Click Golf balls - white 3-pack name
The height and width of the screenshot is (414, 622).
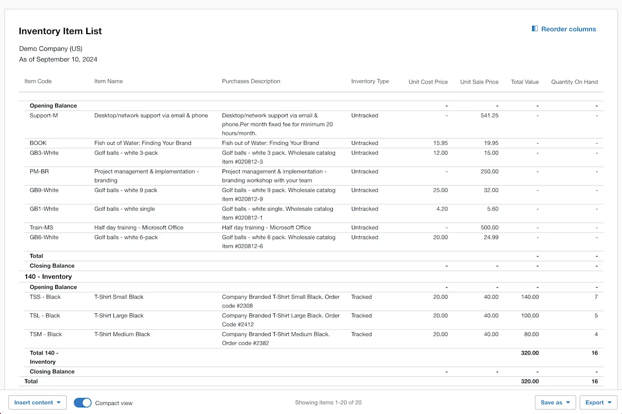click(x=126, y=152)
